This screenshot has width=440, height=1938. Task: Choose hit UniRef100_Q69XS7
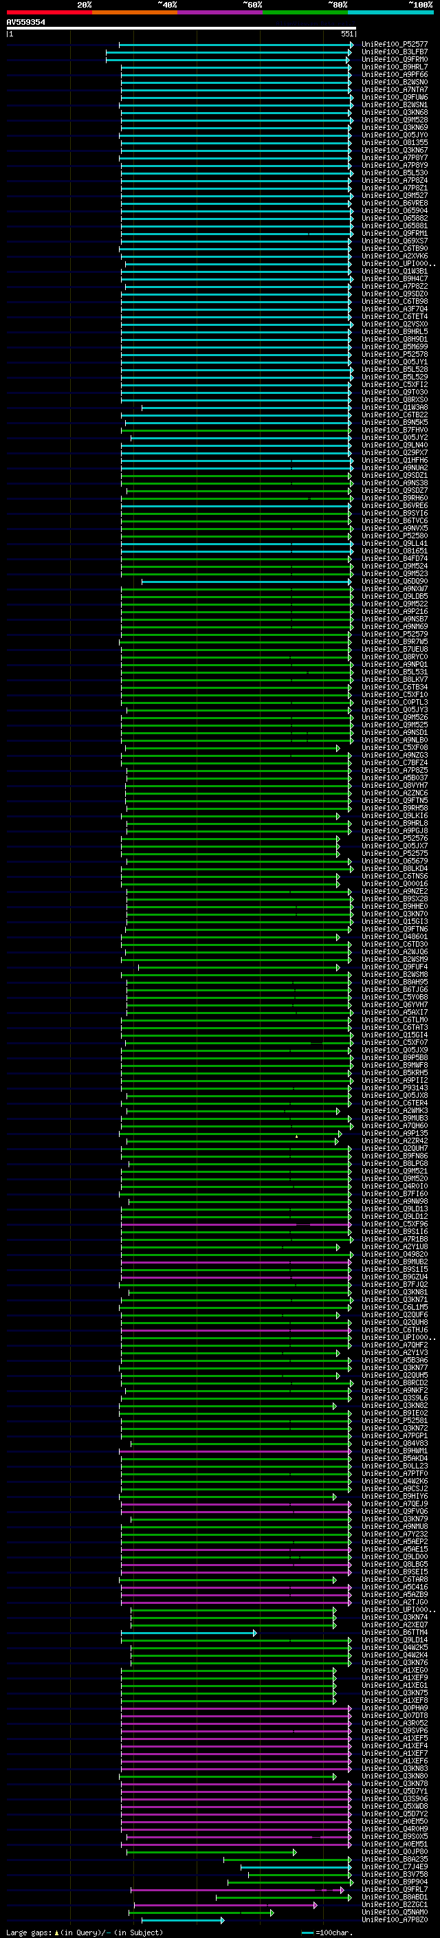(395, 241)
